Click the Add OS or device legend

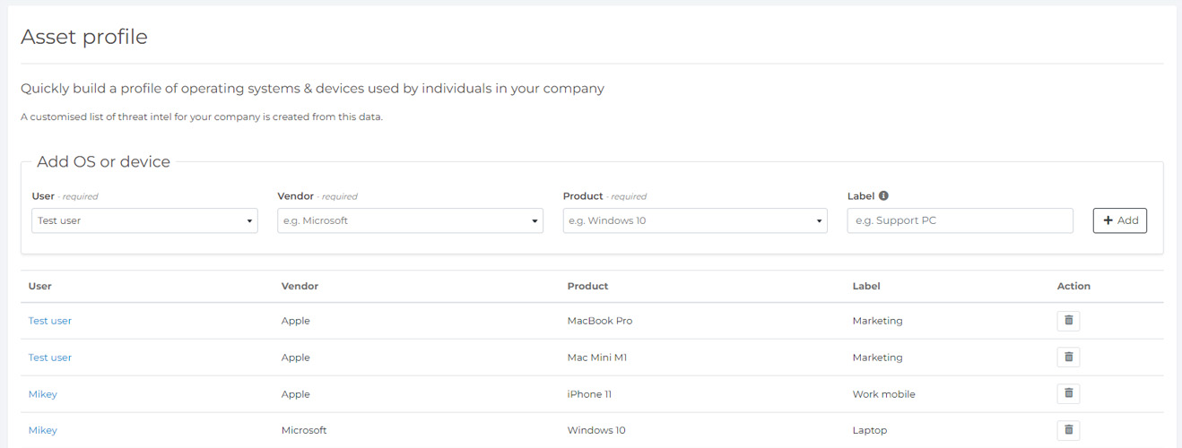[x=104, y=162]
